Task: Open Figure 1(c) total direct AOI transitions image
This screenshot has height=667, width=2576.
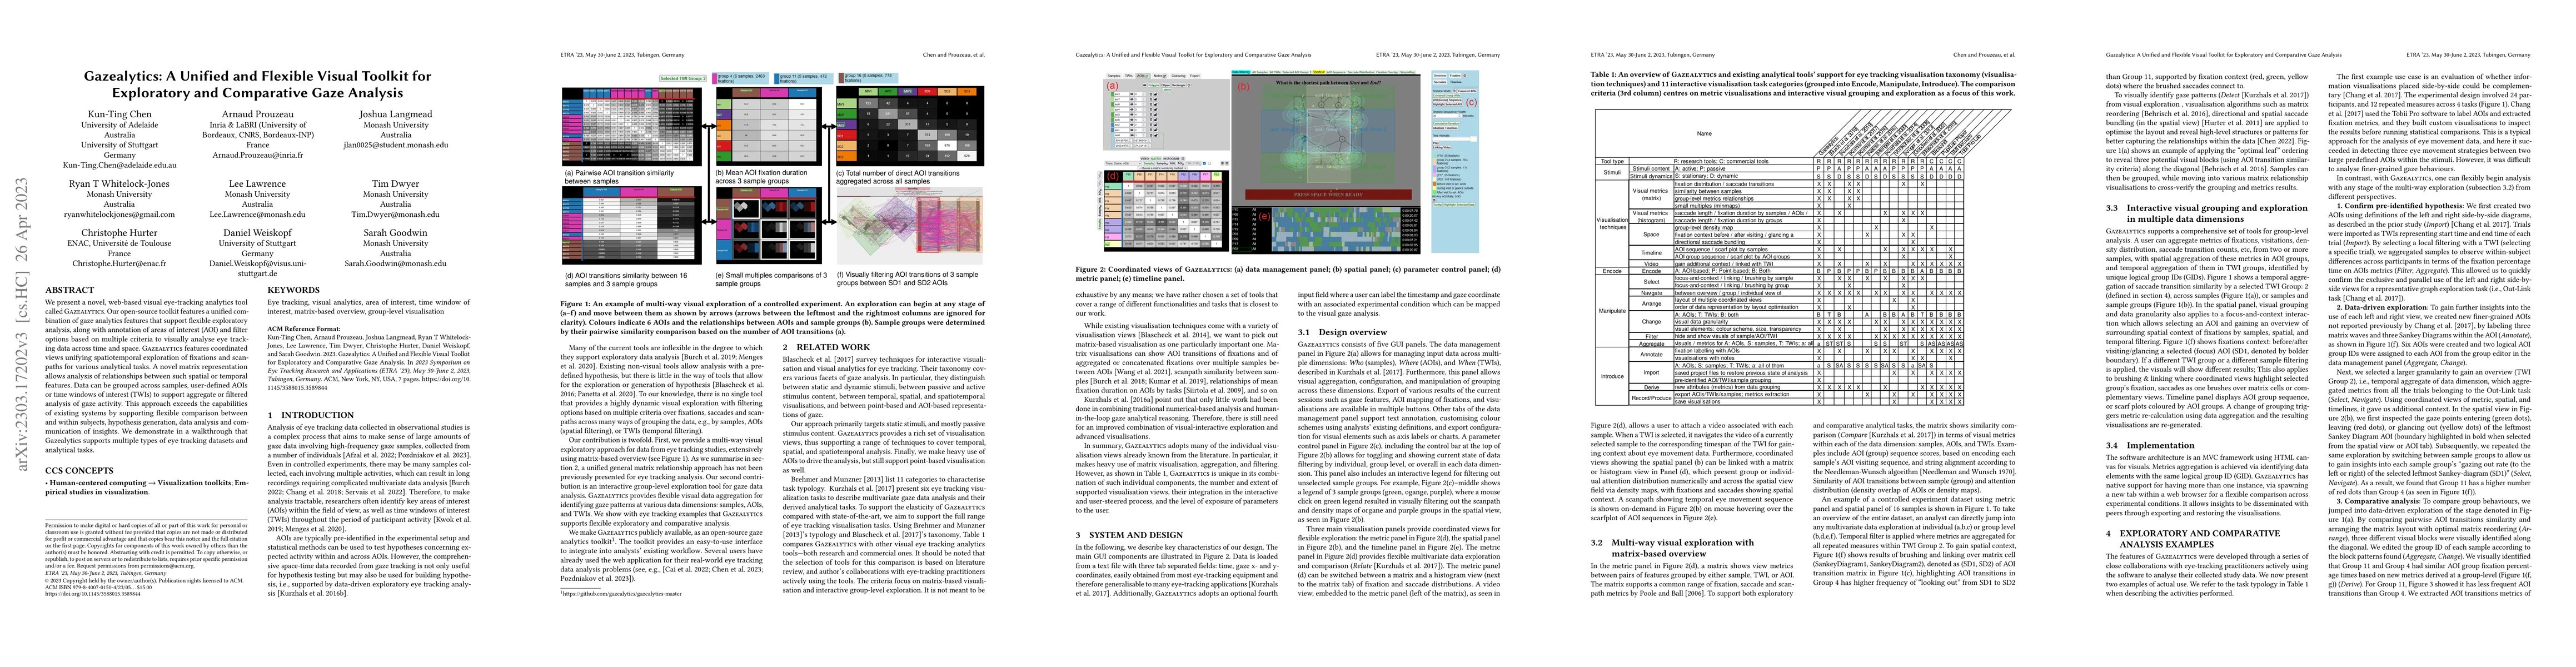Action: [x=910, y=126]
